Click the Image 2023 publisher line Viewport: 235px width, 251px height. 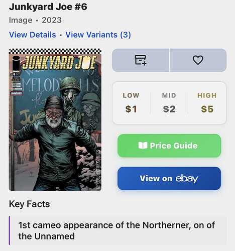click(x=35, y=20)
